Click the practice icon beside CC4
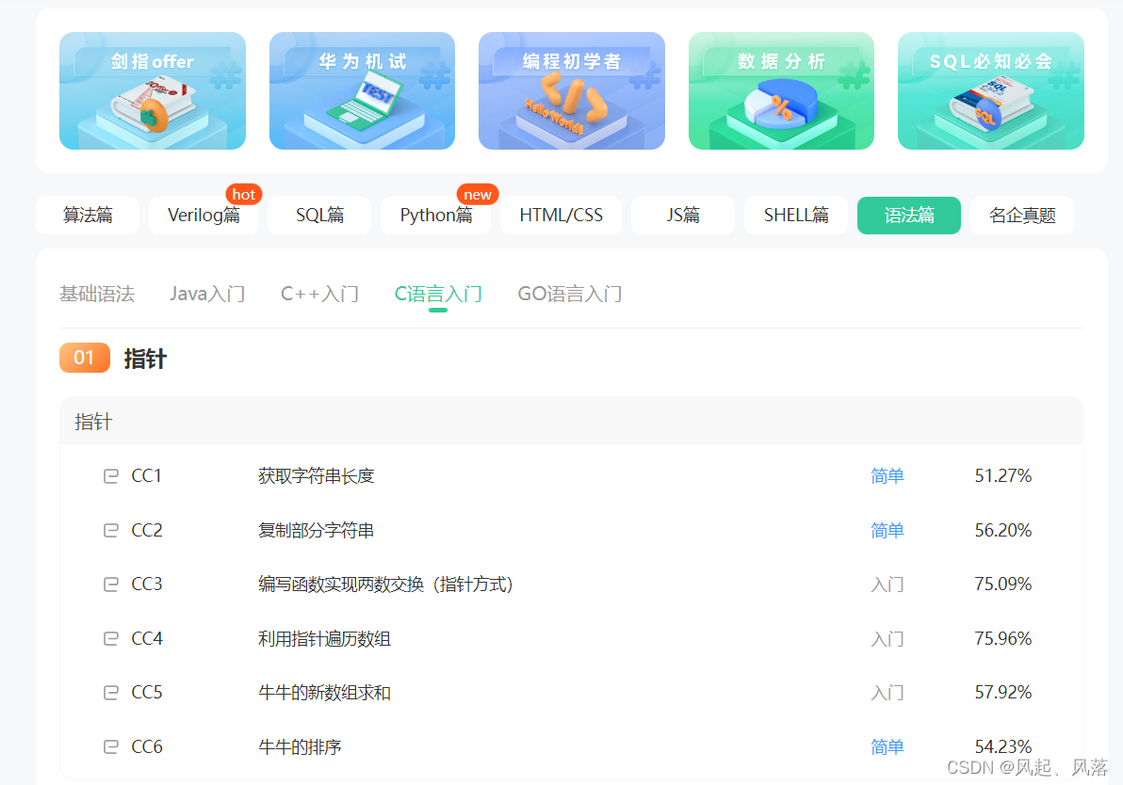The width and height of the screenshot is (1123, 785). coord(110,638)
